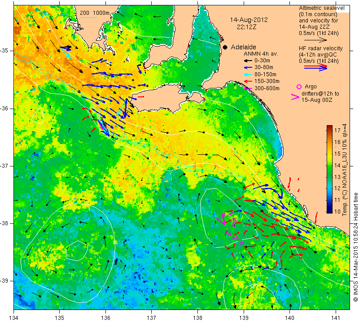Click the 138 longitude axis label
Image resolution: width=359 pixels, height=323 pixels.
tap(197, 318)
